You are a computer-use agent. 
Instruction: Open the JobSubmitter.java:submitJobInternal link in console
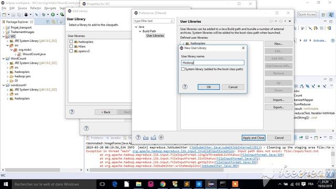(x=225, y=148)
